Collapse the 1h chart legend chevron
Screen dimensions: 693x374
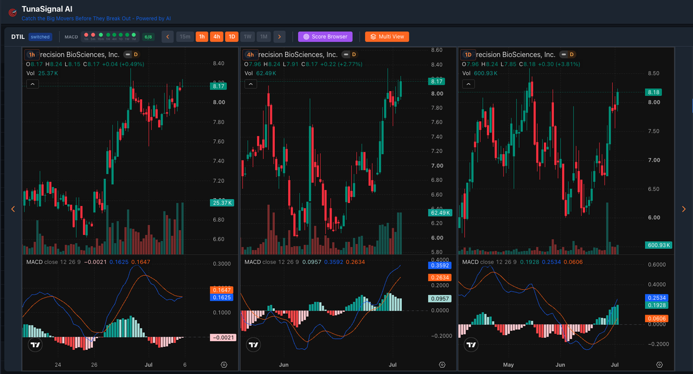coord(32,84)
